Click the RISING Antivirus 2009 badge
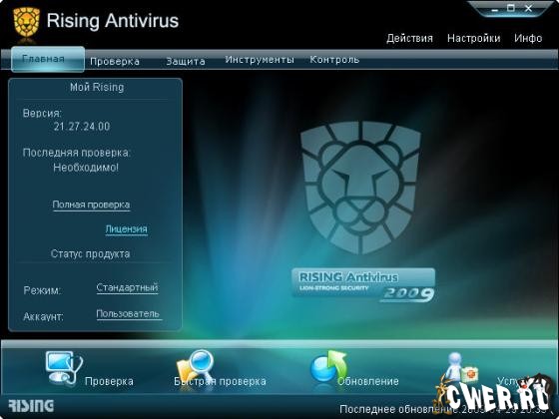Viewport: 559px width, 419px height. tap(363, 285)
